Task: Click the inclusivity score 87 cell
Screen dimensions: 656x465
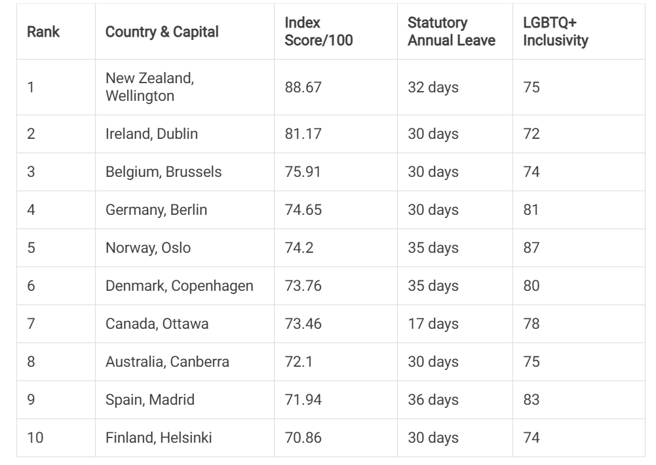Action: 531,248
